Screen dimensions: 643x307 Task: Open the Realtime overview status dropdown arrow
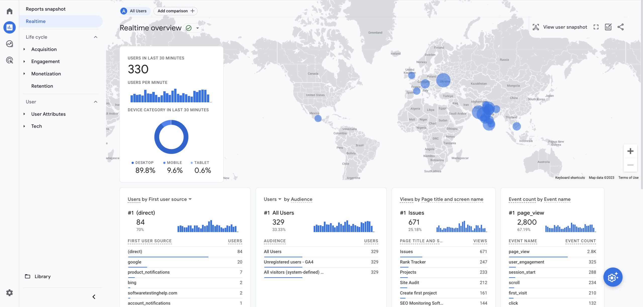pyautogui.click(x=198, y=28)
